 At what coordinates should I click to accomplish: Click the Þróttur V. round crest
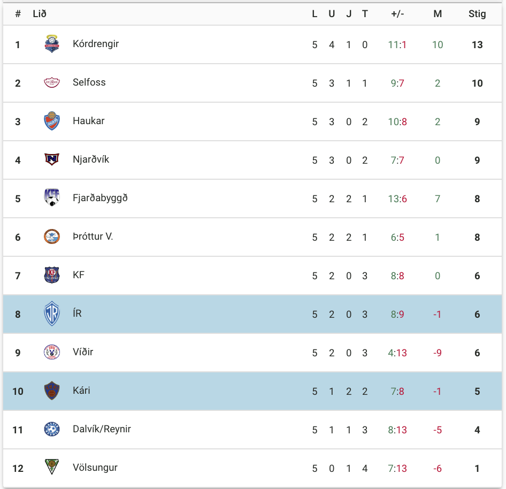coord(52,236)
